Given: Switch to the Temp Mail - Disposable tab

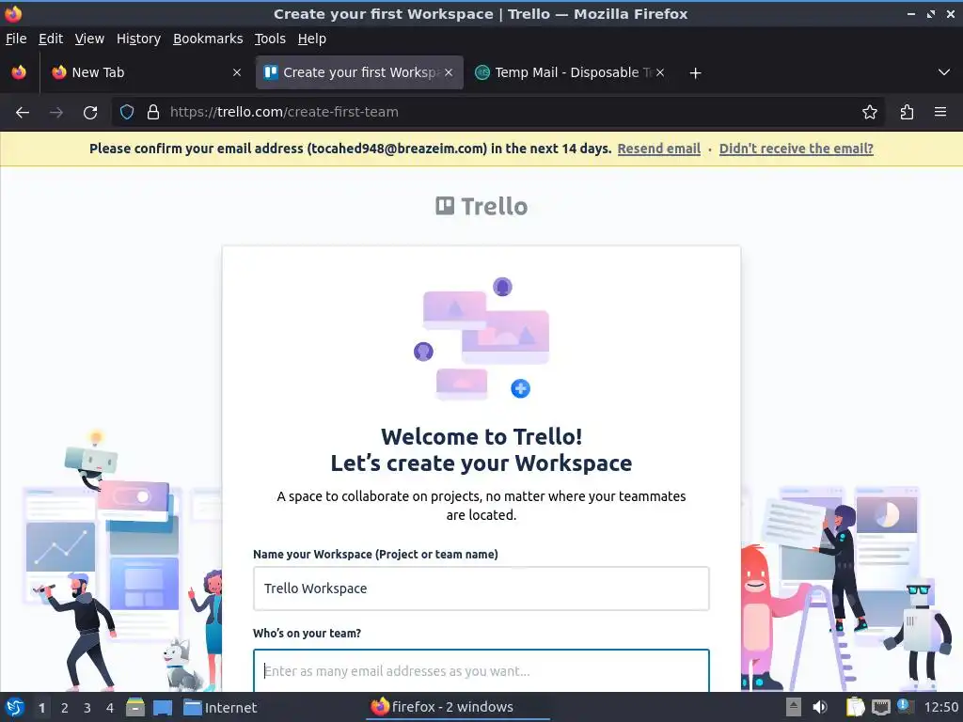Looking at the screenshot, I should (x=569, y=72).
